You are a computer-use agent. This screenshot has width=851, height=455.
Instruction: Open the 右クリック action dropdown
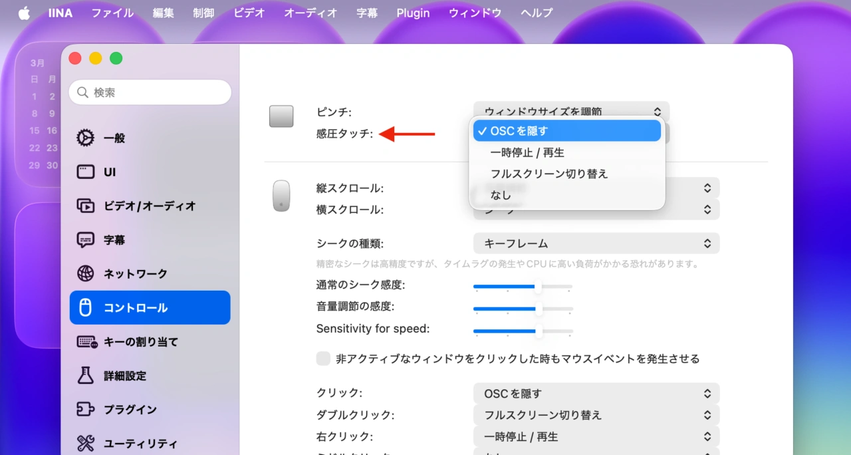[596, 436]
